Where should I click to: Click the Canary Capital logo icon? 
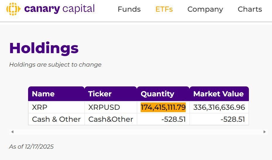[13, 9]
